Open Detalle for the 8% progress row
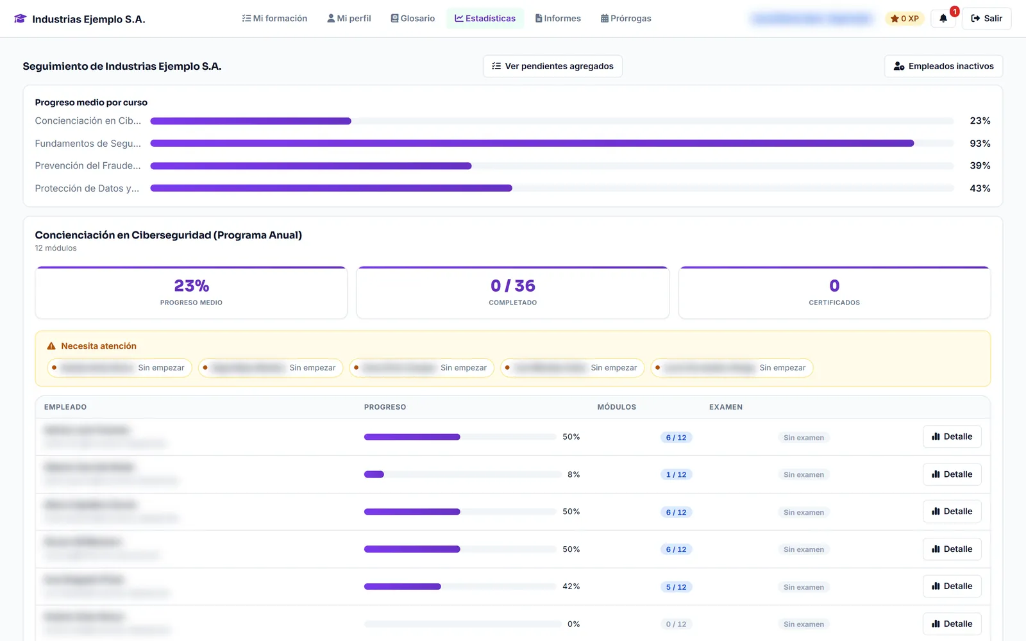This screenshot has height=641, width=1026. click(x=952, y=474)
